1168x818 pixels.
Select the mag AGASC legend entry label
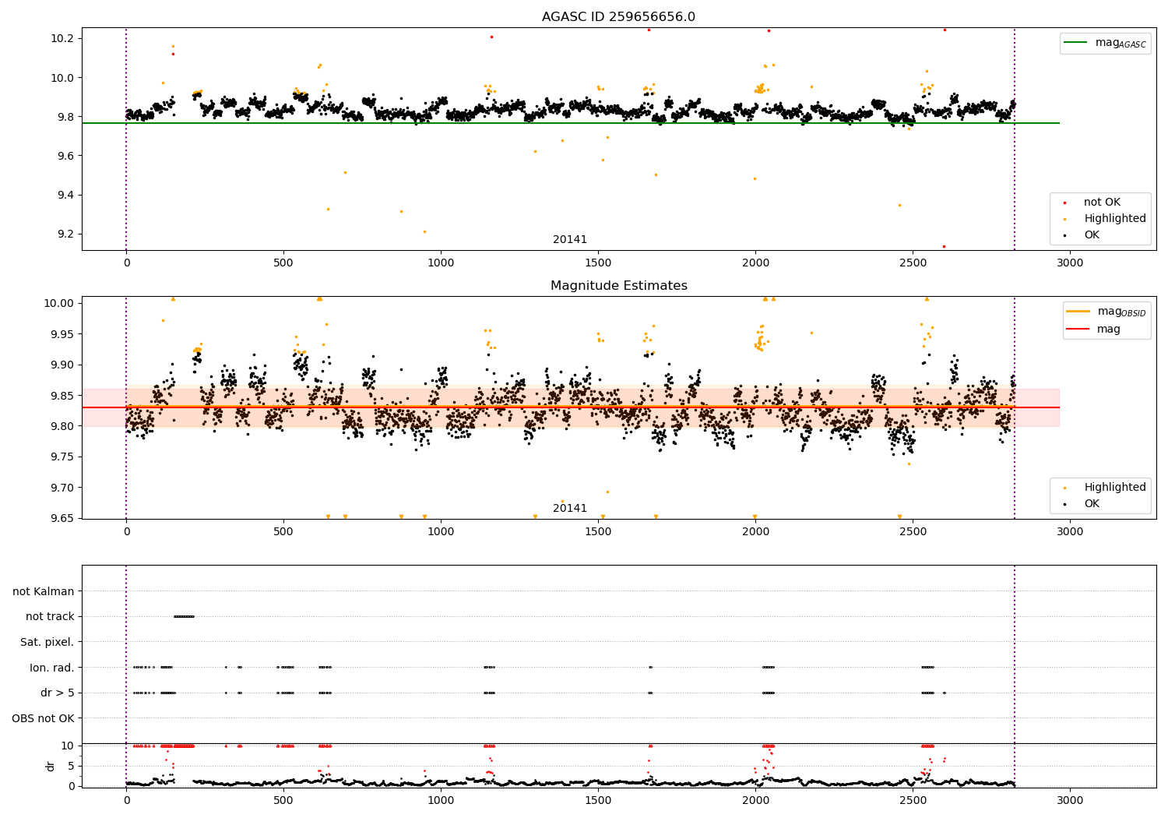click(1121, 43)
